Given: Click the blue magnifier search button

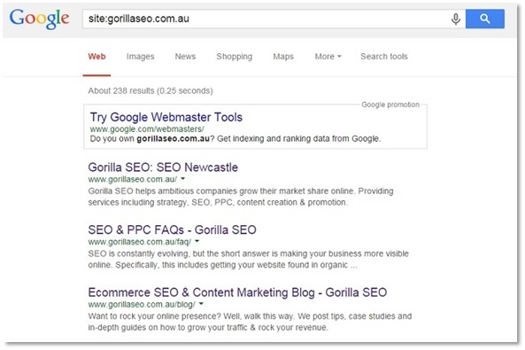Looking at the screenshot, I should point(485,19).
